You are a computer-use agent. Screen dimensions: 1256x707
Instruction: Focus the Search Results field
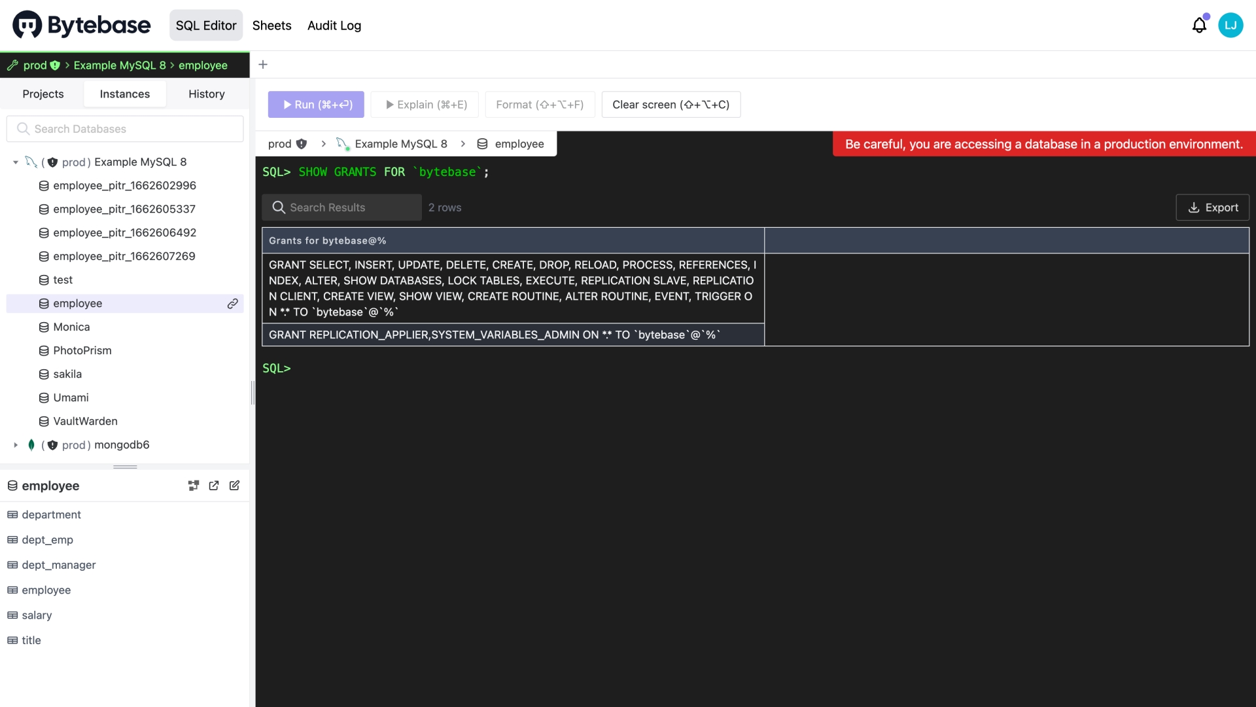342,208
